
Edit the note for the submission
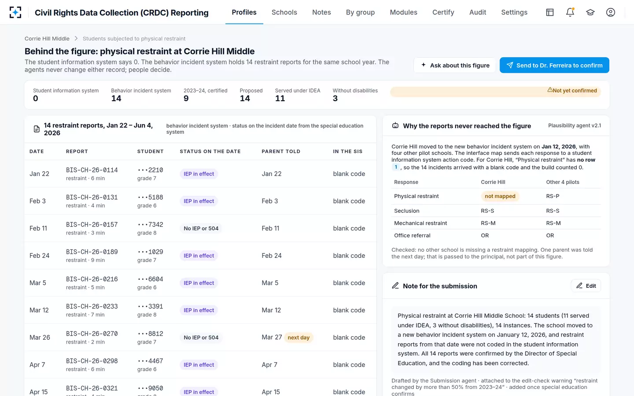coord(586,286)
